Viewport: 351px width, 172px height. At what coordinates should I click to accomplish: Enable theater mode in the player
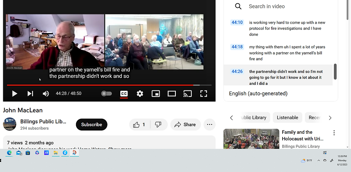(x=172, y=94)
